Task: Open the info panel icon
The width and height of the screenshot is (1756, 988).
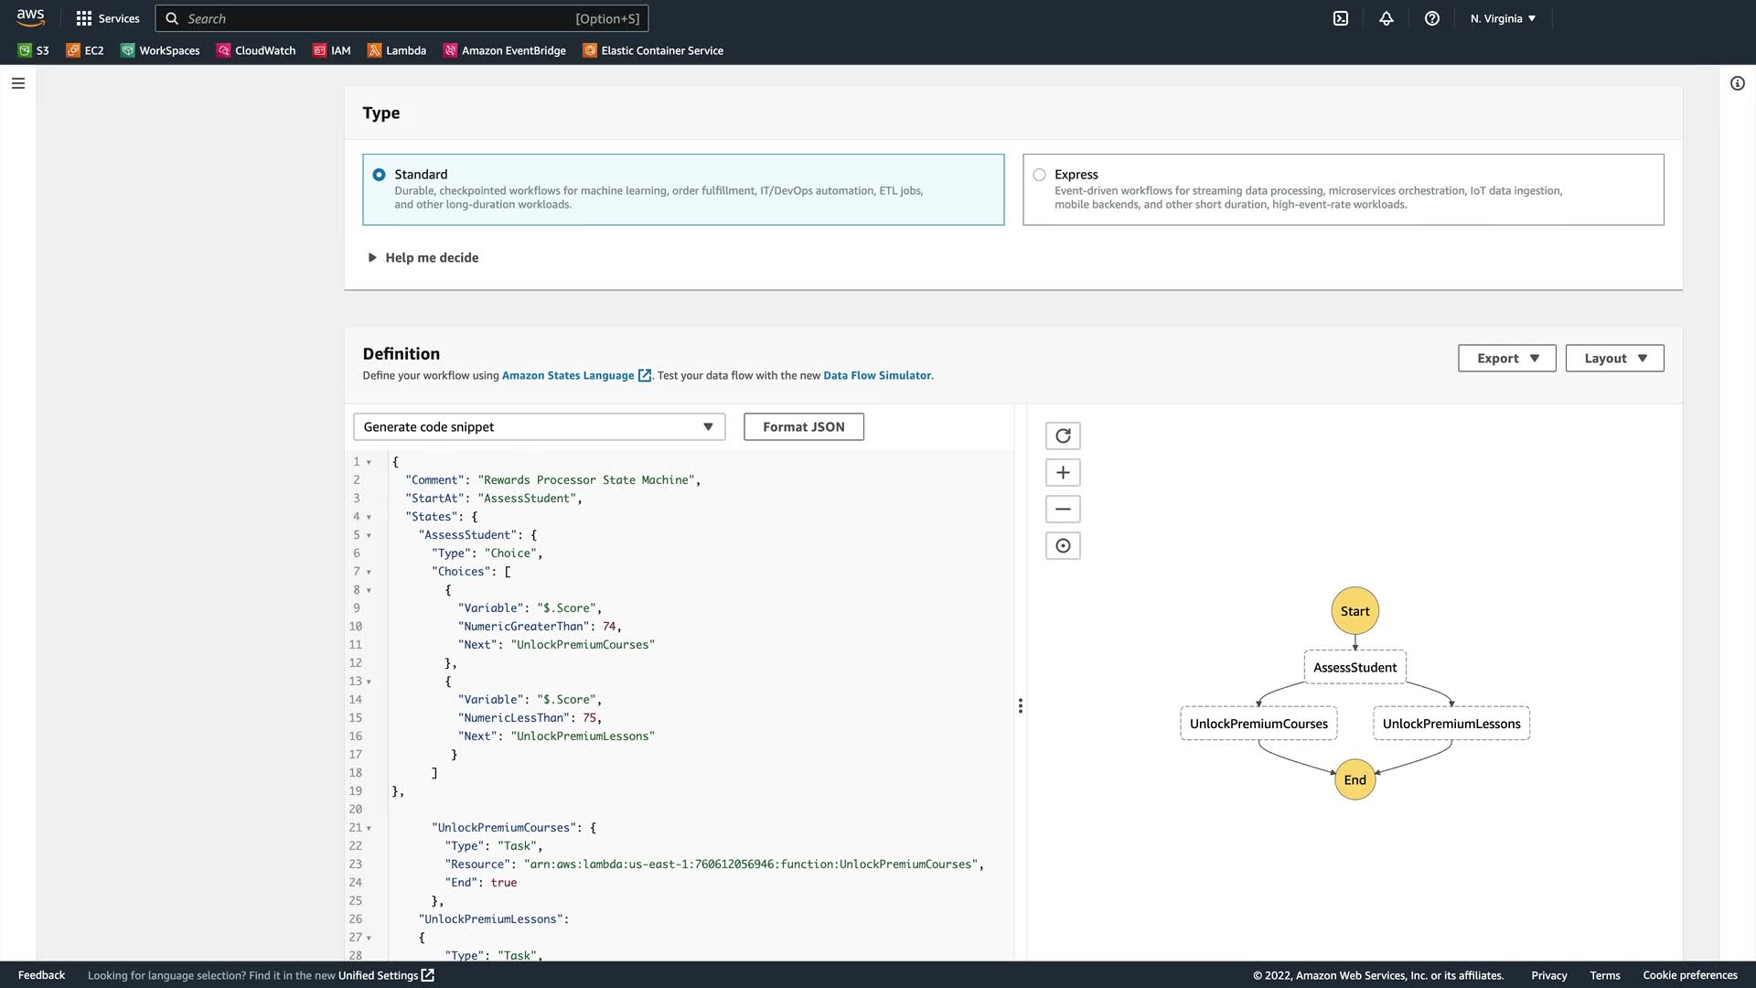Action: pyautogui.click(x=1737, y=83)
